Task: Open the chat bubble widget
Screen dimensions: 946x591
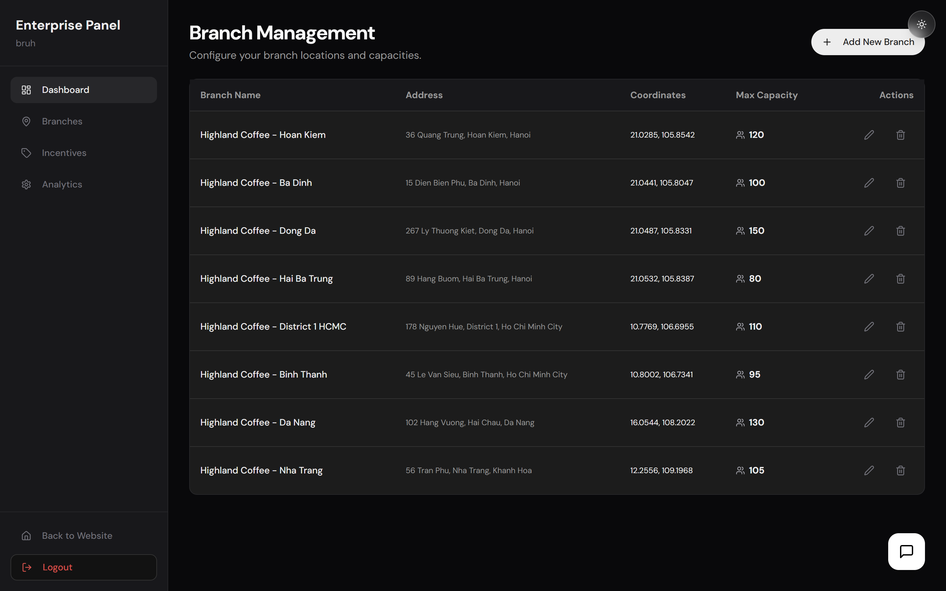Action: 906,551
